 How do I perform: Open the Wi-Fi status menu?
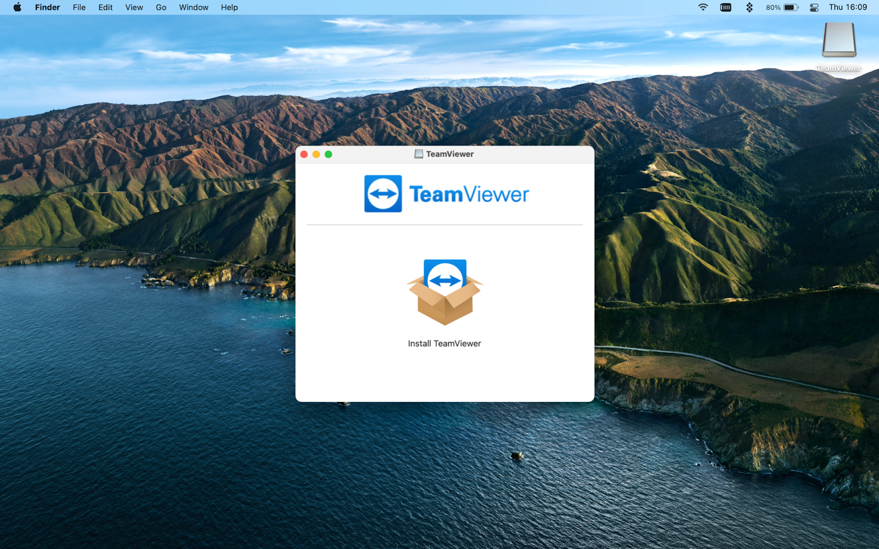coord(703,7)
